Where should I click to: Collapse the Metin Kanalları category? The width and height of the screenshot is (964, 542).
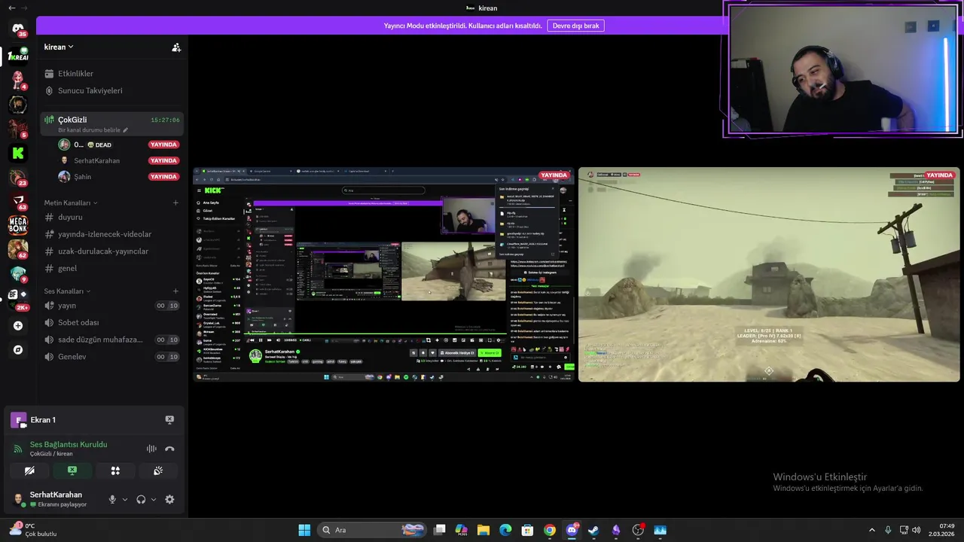(x=71, y=202)
